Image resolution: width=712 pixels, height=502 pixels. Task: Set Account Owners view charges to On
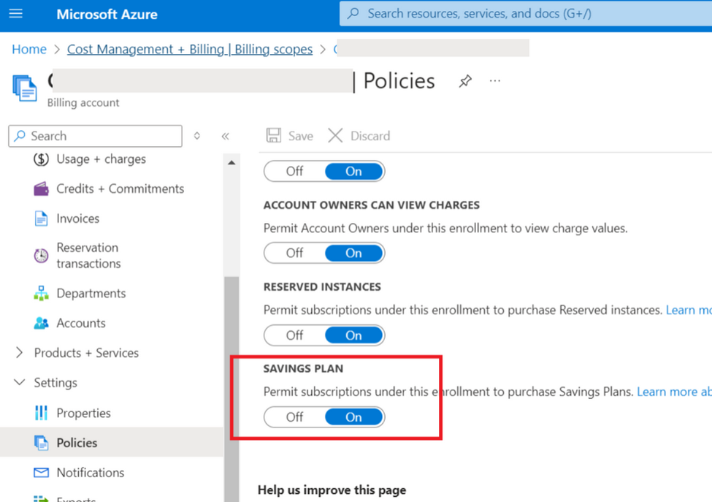click(353, 253)
